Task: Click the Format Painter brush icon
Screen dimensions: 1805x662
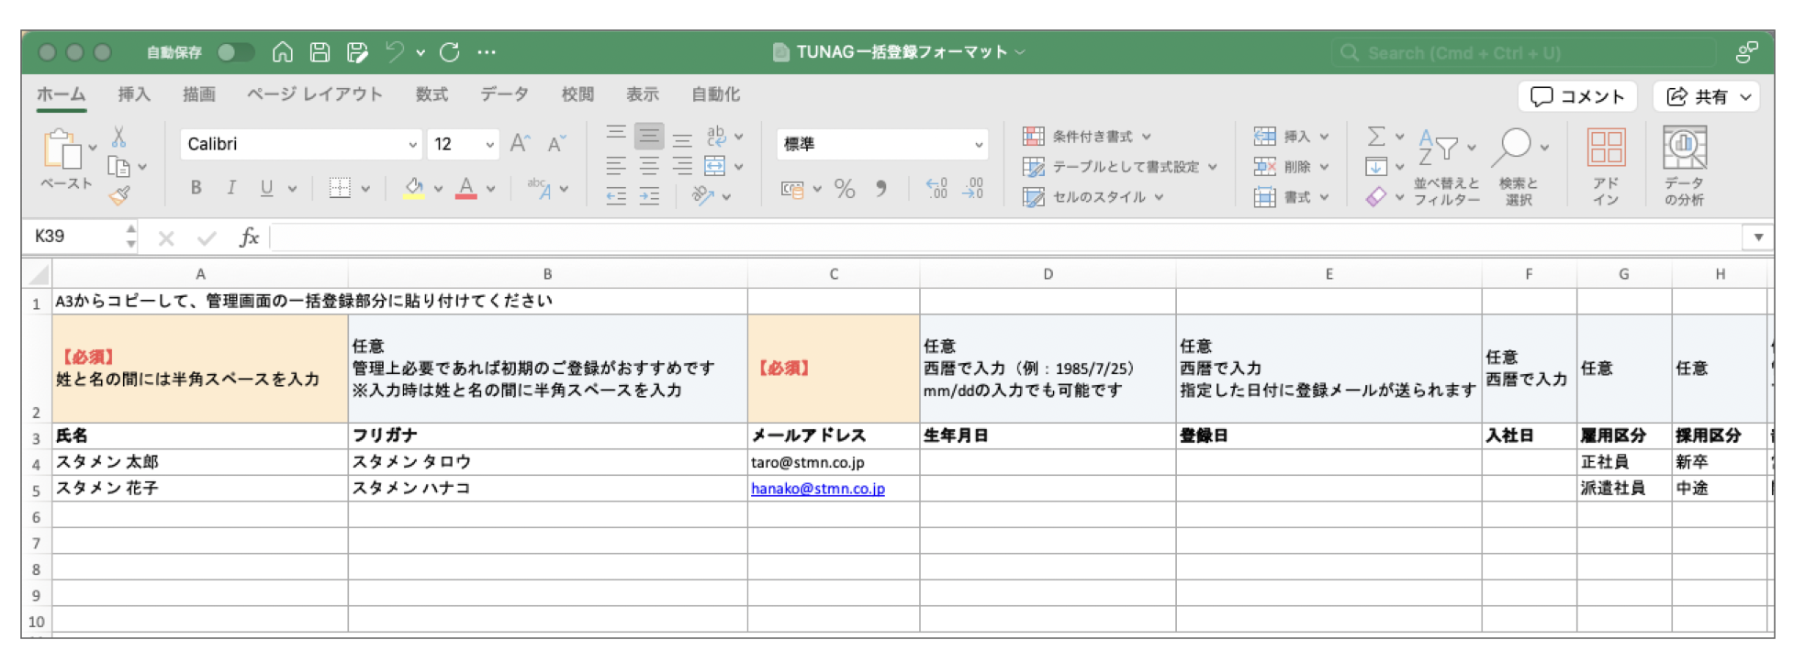Action: pyautogui.click(x=119, y=194)
